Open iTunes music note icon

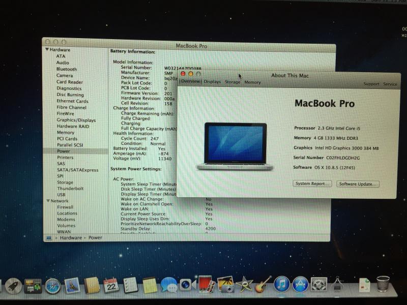(281, 285)
